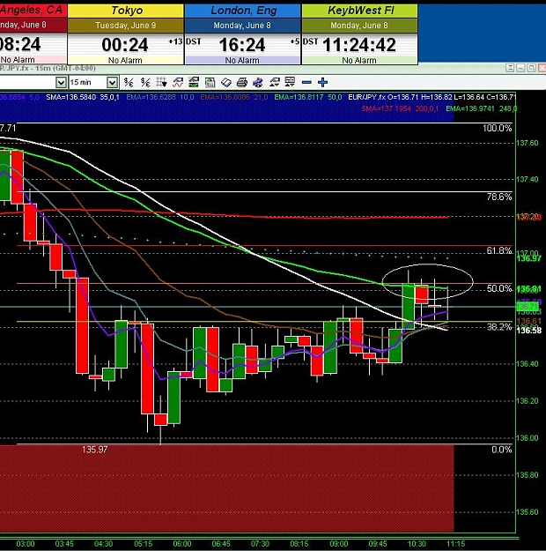Image resolution: width=546 pixels, height=551 pixels.
Task: Click the first currency symbol toolbar icon
Action: point(129,83)
